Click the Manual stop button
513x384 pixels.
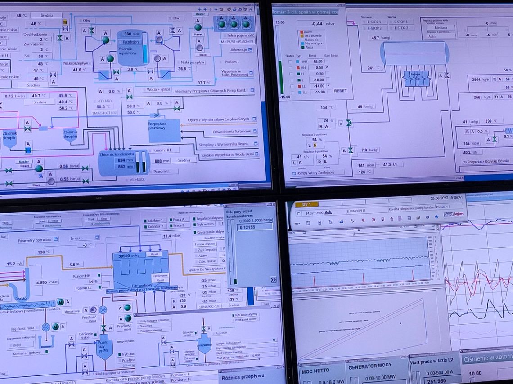pos(72,312)
